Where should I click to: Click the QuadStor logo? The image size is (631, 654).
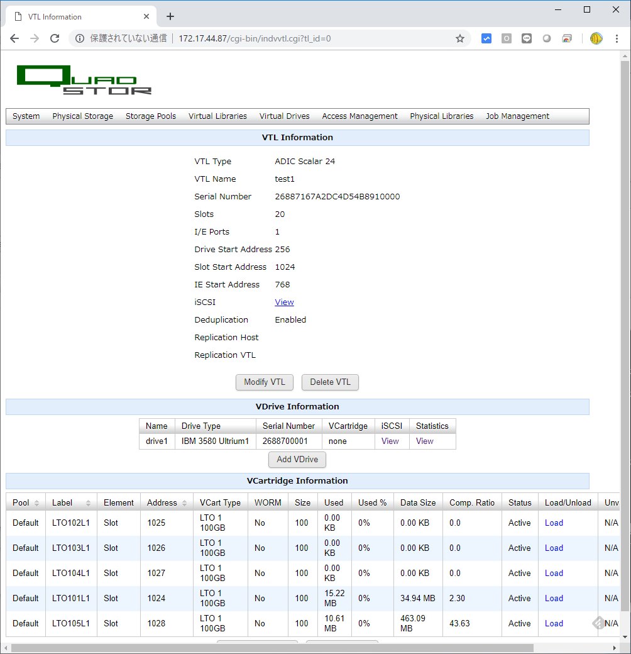coord(84,80)
